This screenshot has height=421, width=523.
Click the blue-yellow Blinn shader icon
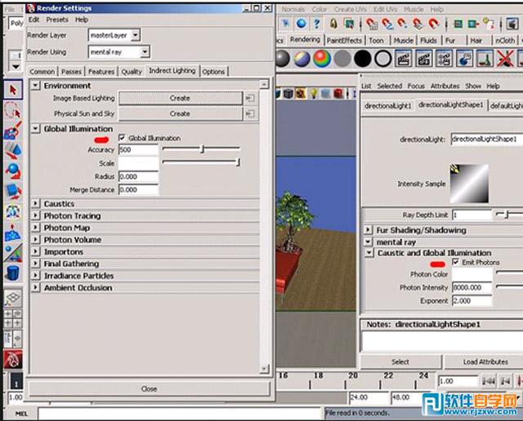(x=302, y=59)
